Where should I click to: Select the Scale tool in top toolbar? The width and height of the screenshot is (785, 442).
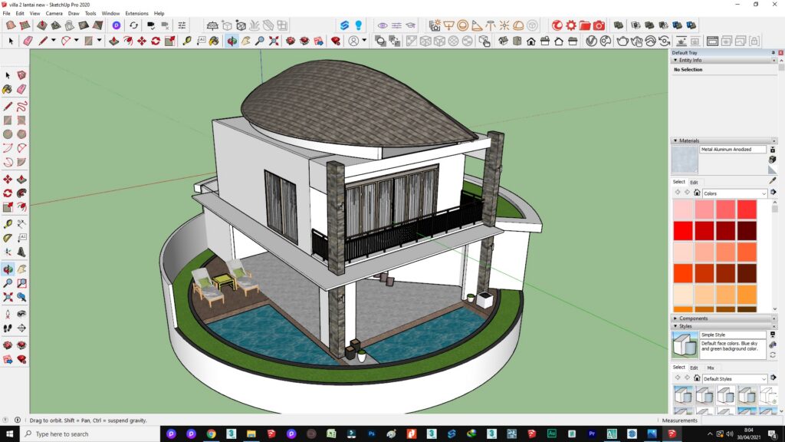[169, 41]
